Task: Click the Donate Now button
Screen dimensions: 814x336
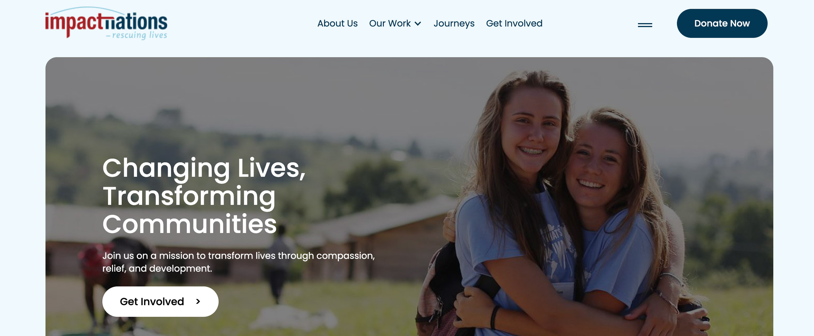Action: pos(722,23)
